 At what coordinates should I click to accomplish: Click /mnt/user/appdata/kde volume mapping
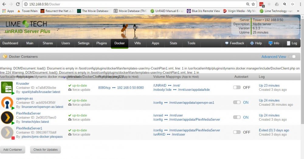click(194, 90)
